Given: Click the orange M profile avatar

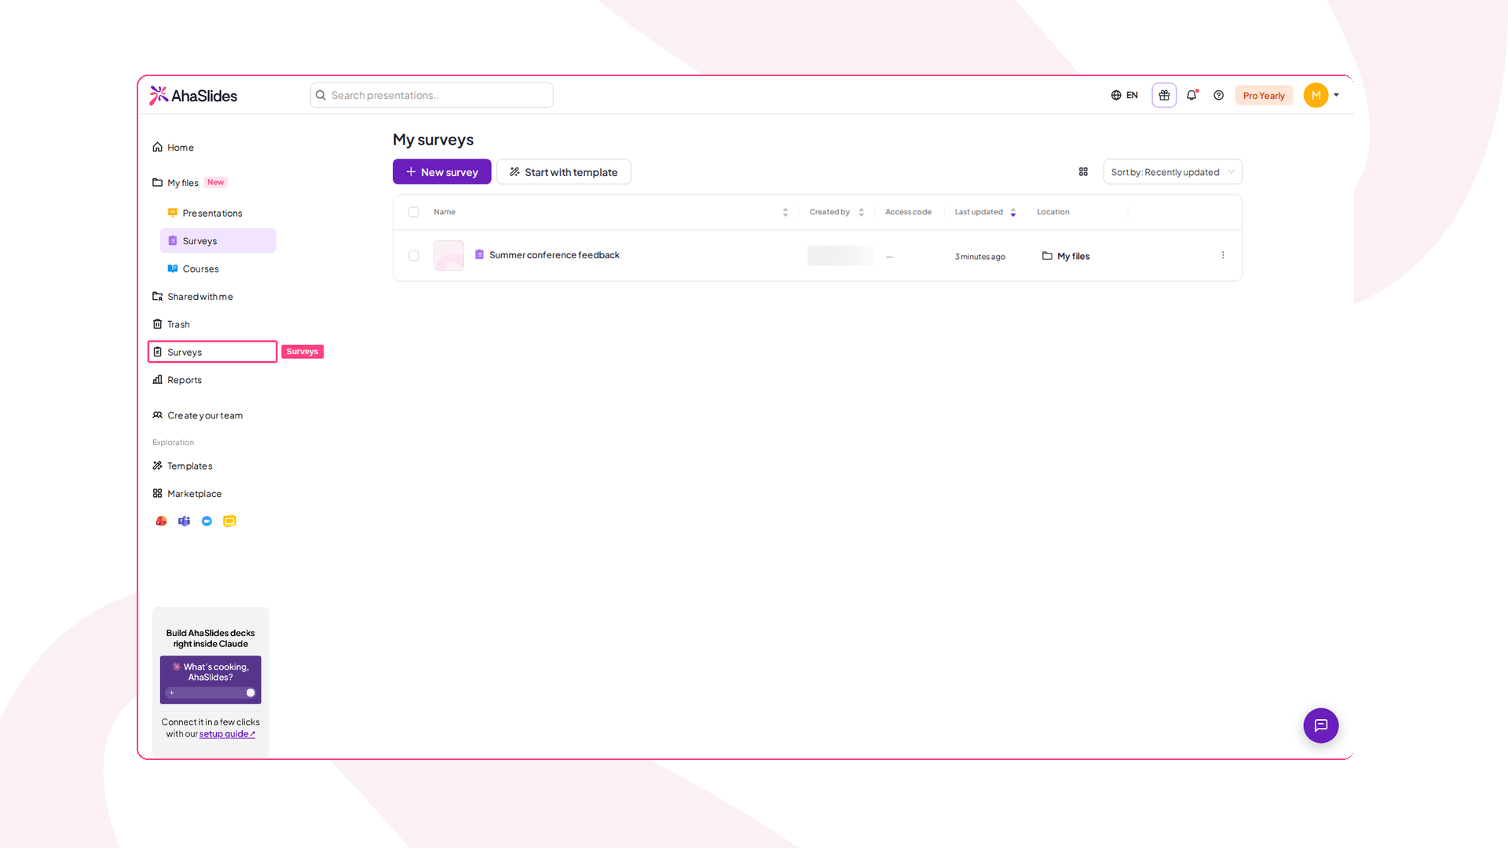Looking at the screenshot, I should pyautogui.click(x=1316, y=95).
